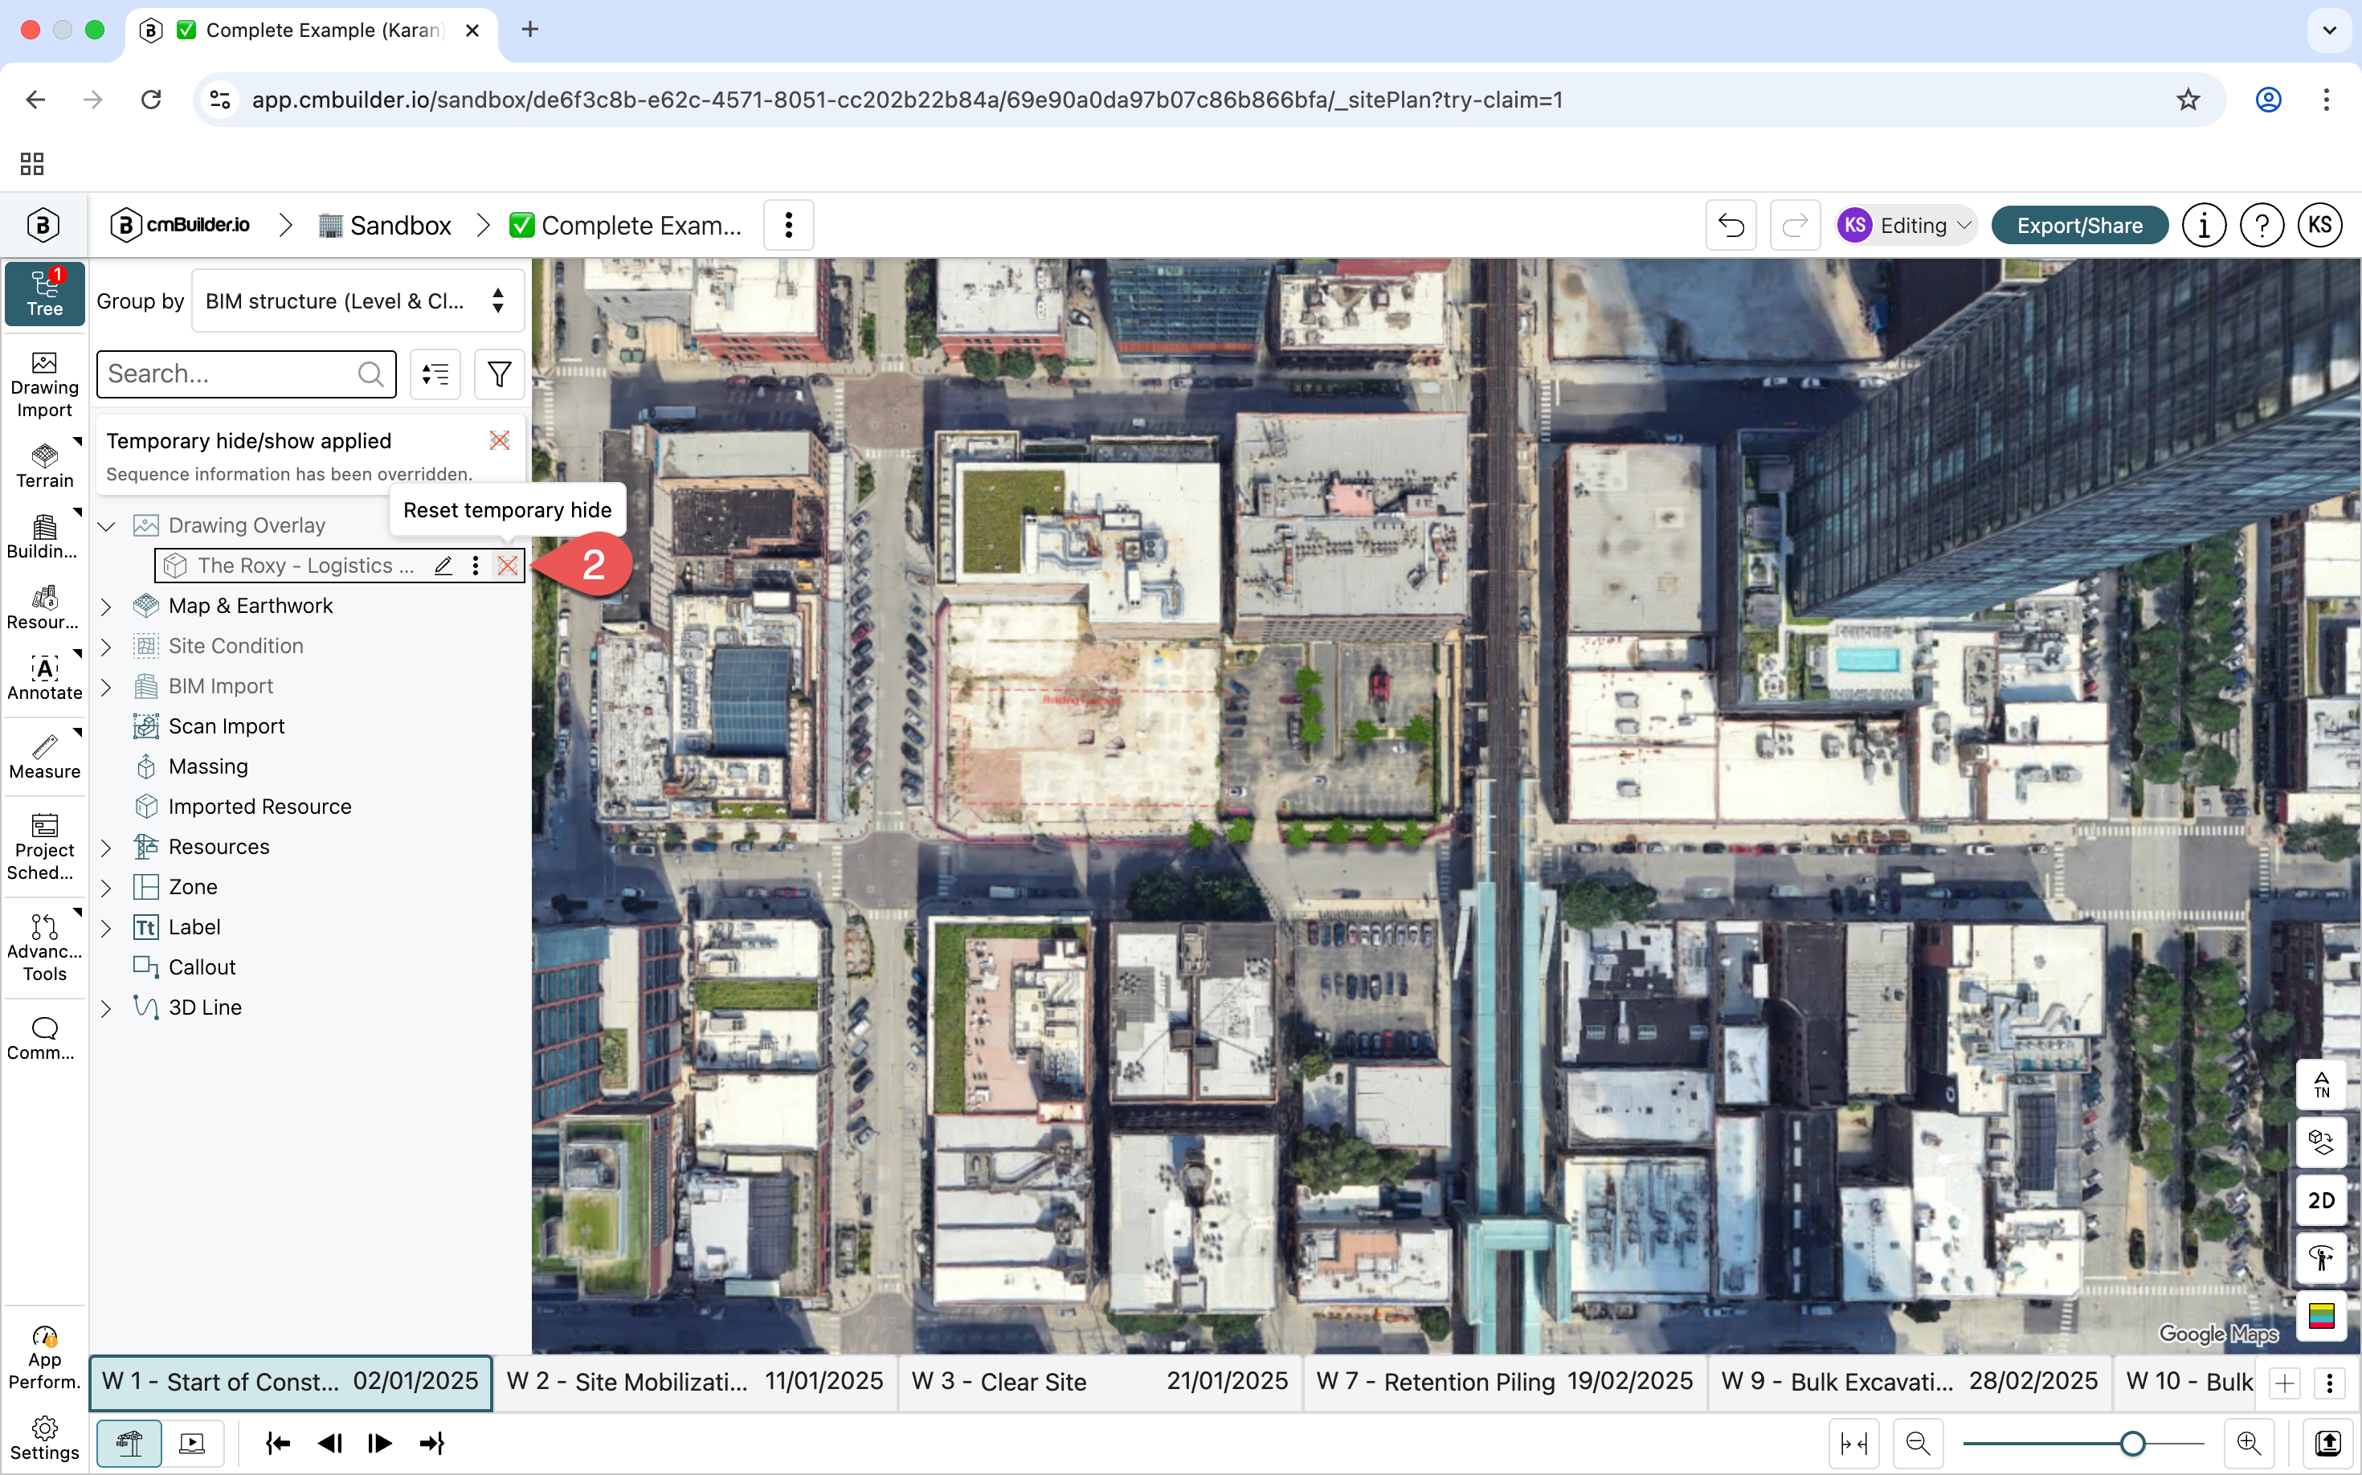
Task: Collapse the Drawing Overlay group
Action: [106, 525]
